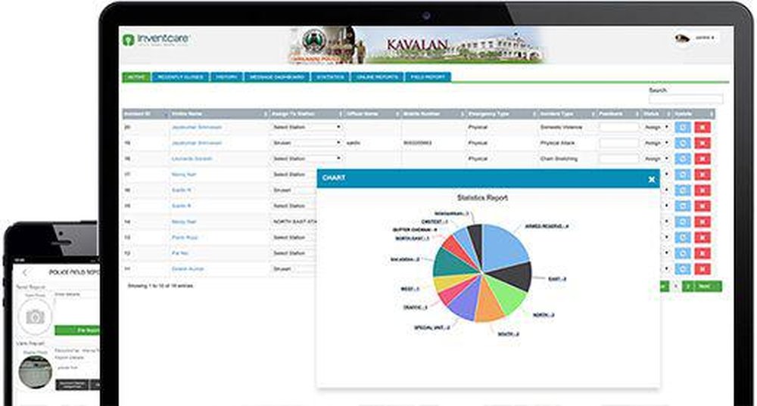Click blue update icon for incident 13

[x=682, y=237]
